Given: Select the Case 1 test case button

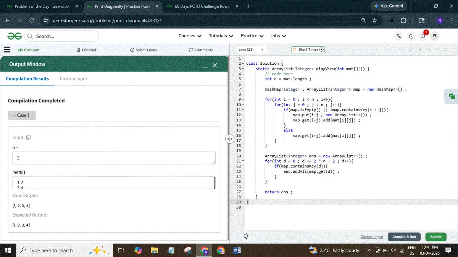Looking at the screenshot, I should [x=22, y=115].
